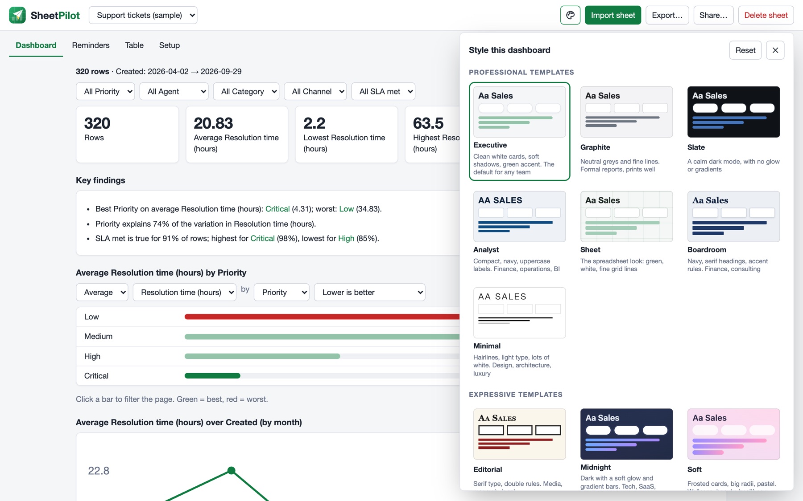Expand the All Agent filter
Viewport: 803px width, 501px height.
point(174,91)
